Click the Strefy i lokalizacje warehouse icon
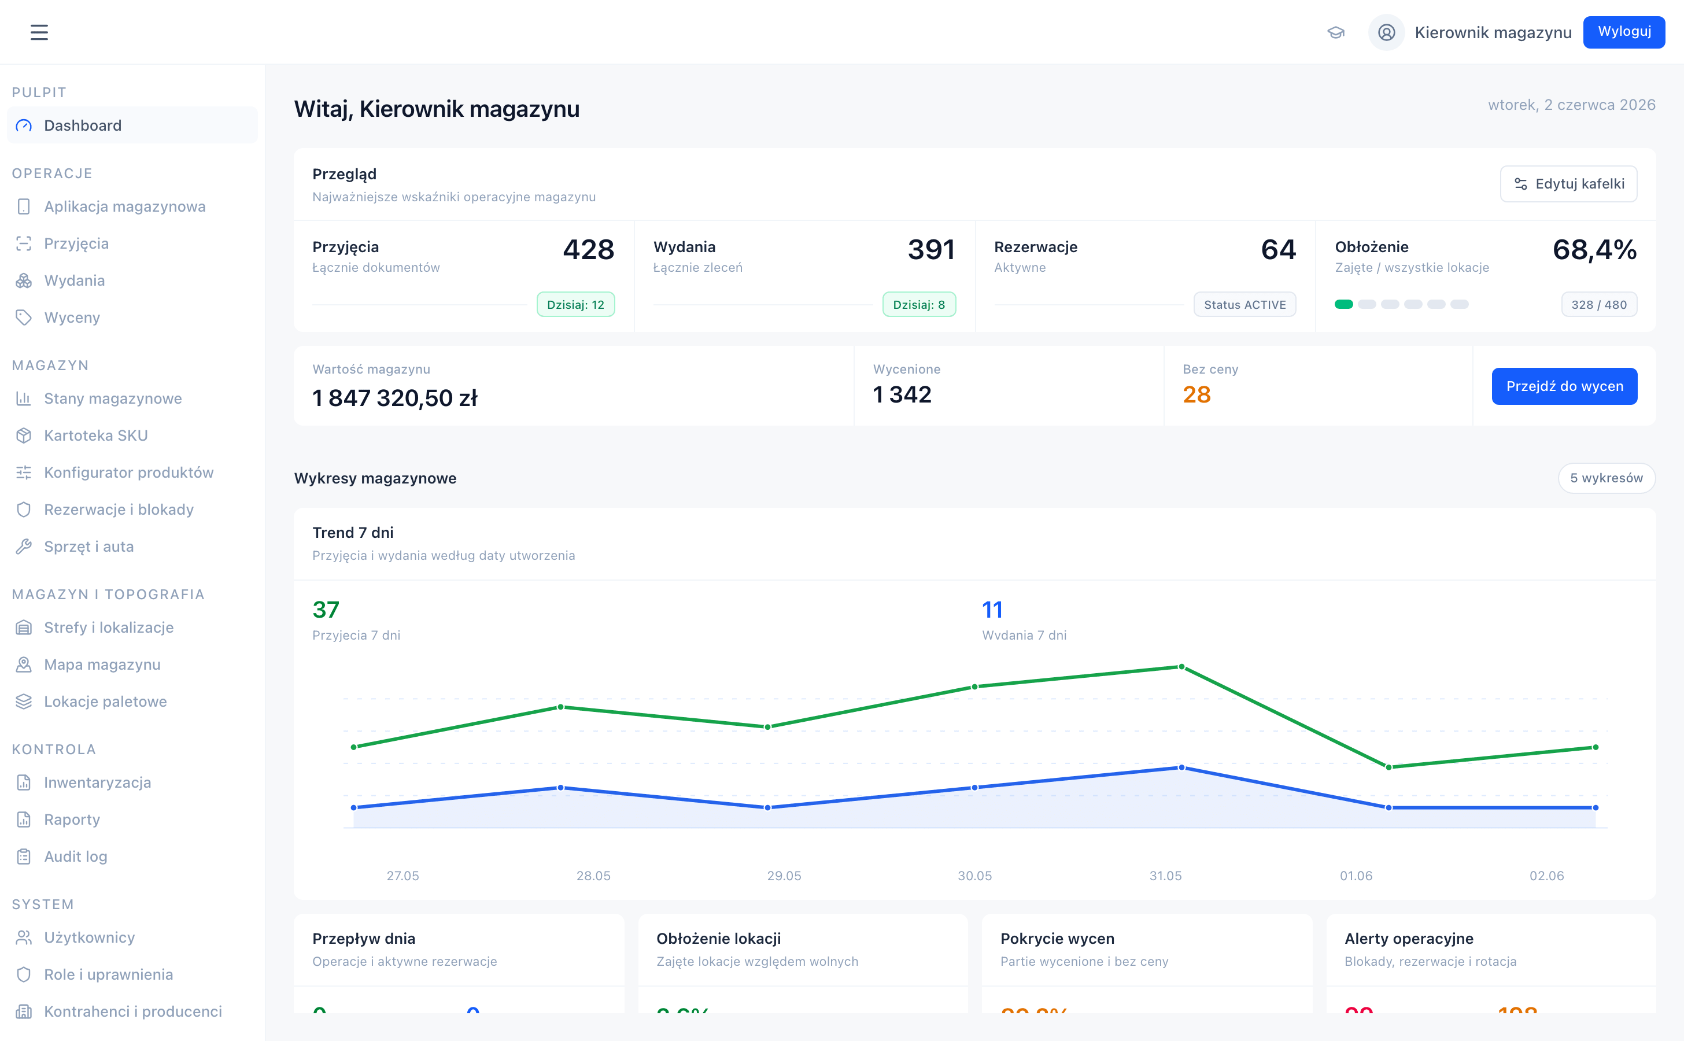This screenshot has width=1684, height=1041. [24, 628]
